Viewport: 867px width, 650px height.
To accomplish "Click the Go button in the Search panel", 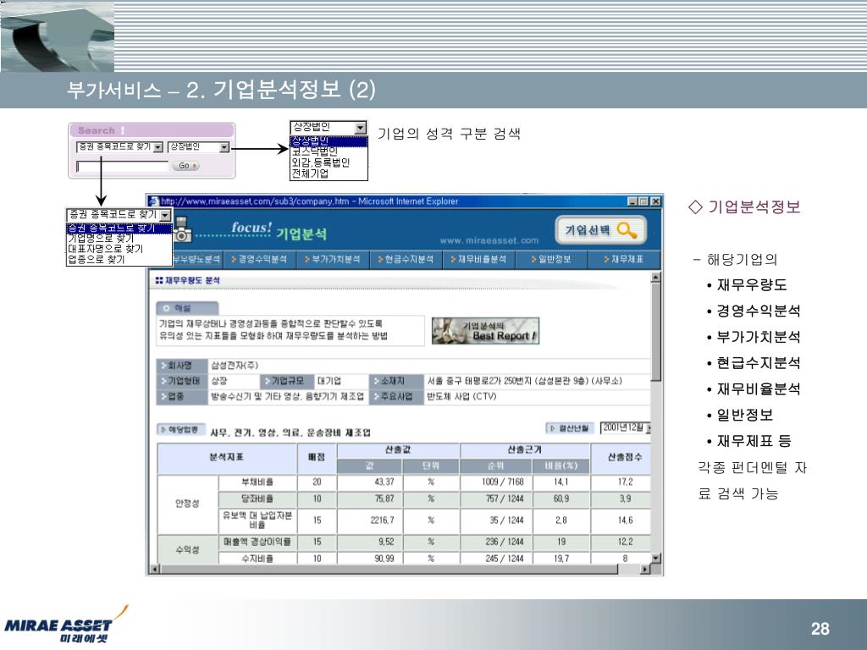I will pos(185,165).
